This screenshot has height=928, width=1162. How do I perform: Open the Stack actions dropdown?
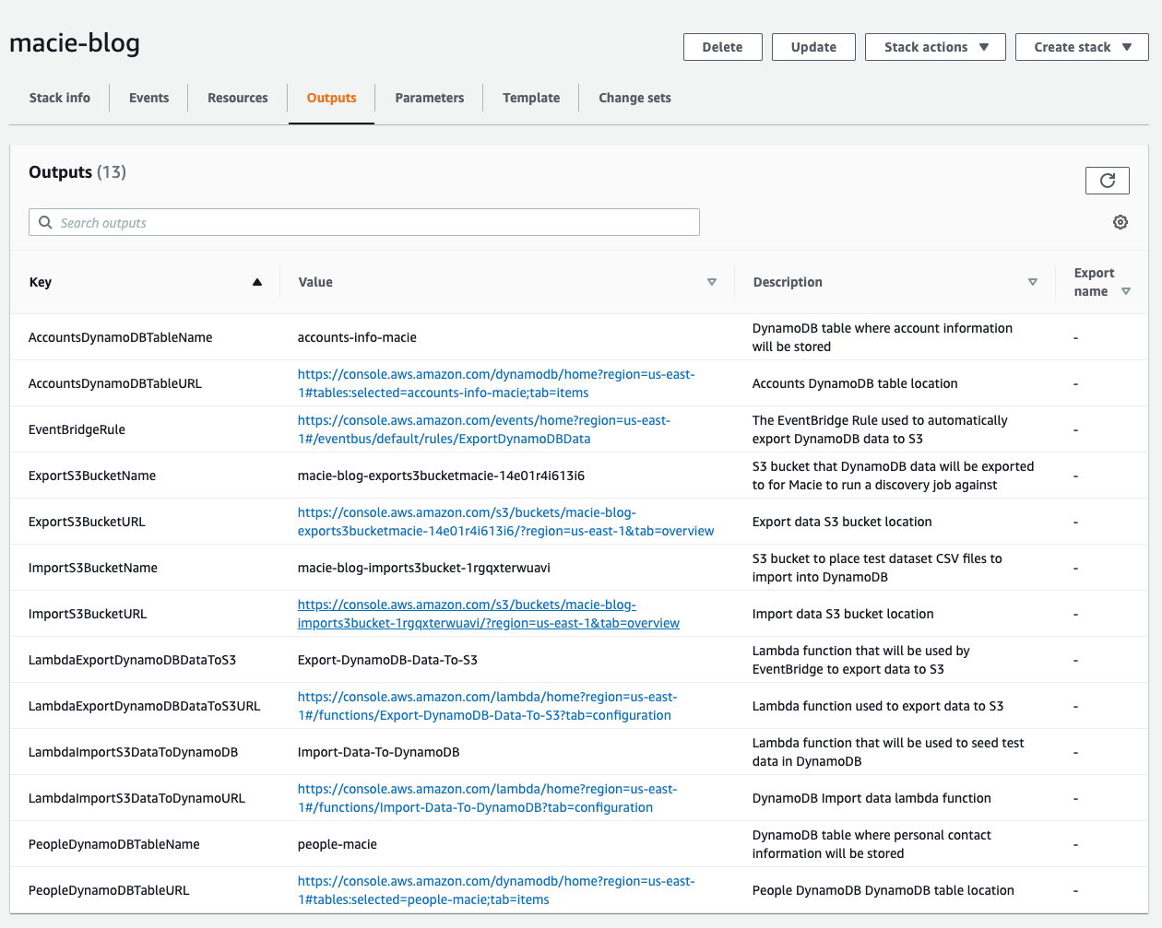(936, 47)
